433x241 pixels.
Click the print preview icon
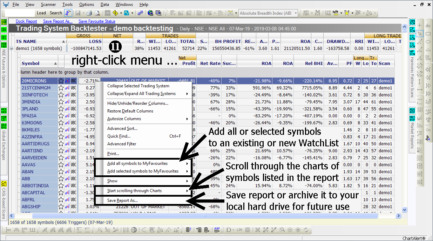click(x=98, y=13)
